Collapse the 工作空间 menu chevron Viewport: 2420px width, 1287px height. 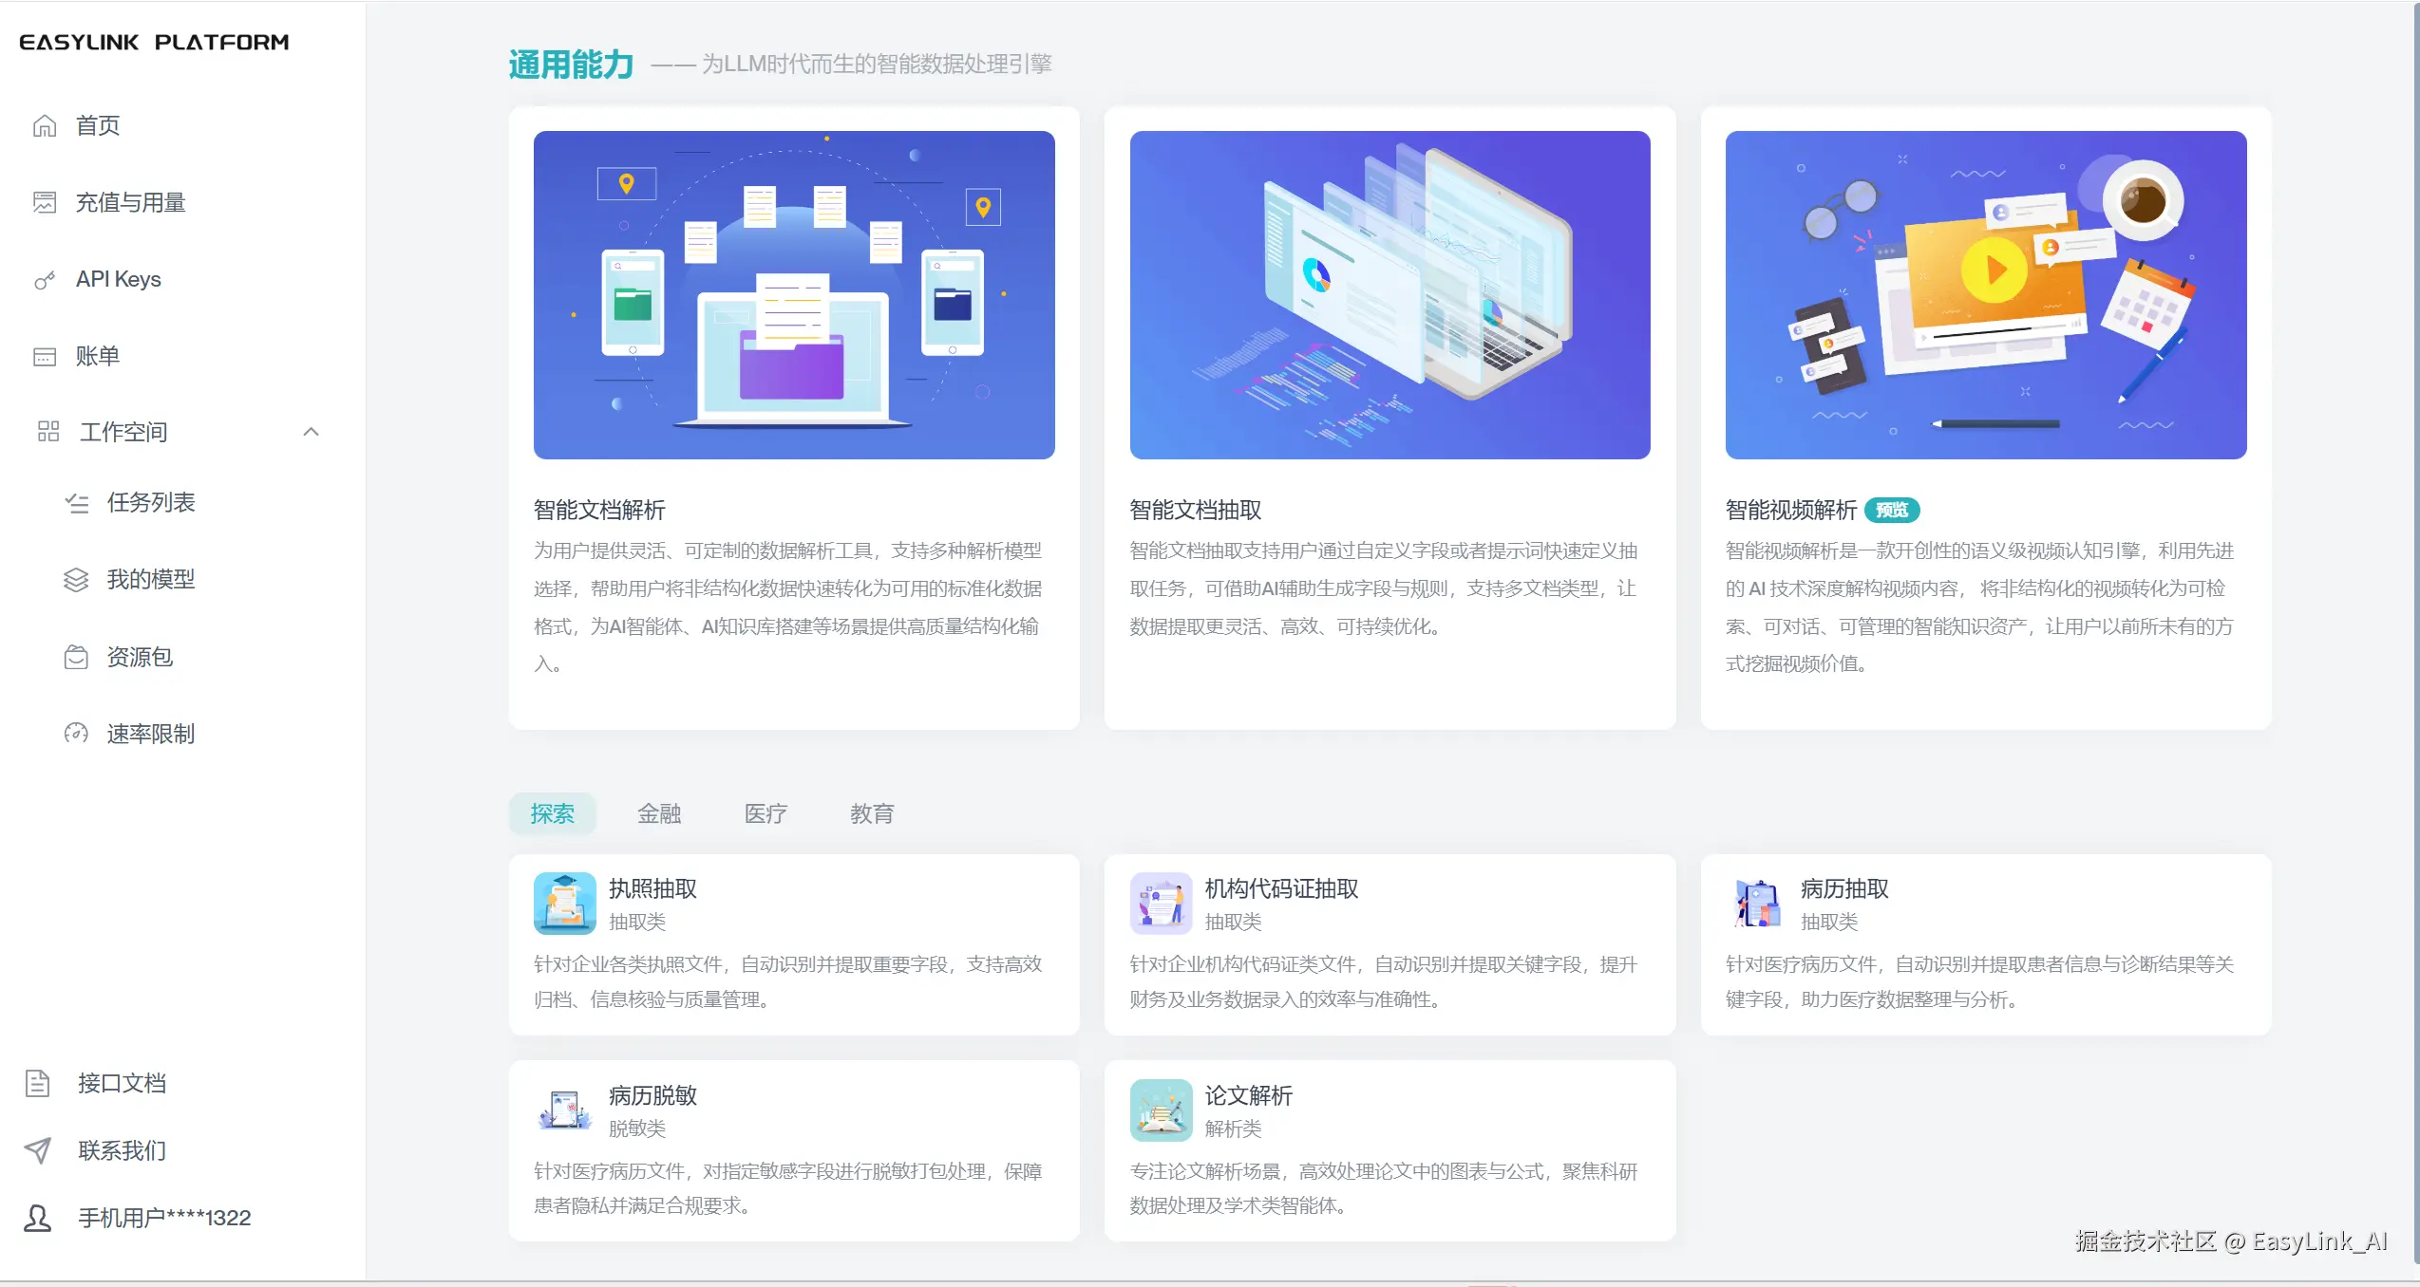click(311, 432)
